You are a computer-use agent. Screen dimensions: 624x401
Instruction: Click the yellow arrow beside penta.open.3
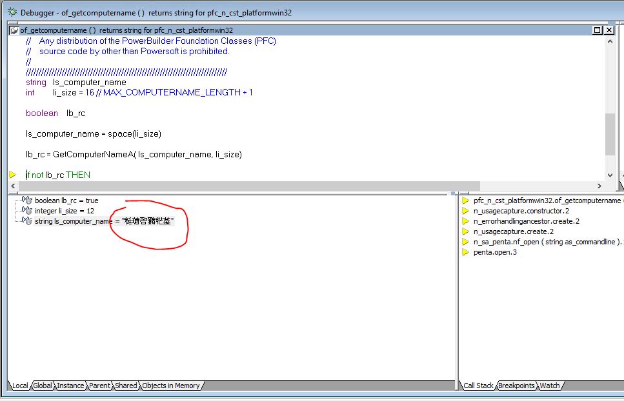click(x=465, y=252)
